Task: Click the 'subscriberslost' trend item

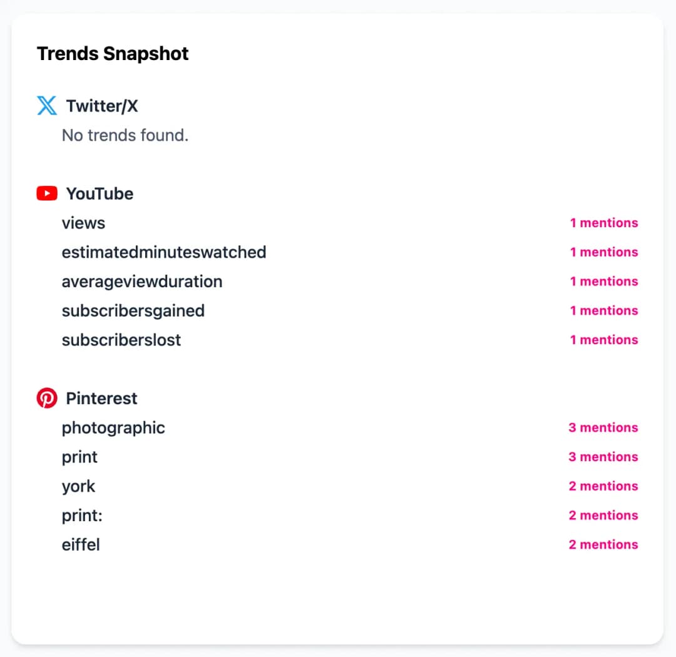Action: click(x=121, y=340)
